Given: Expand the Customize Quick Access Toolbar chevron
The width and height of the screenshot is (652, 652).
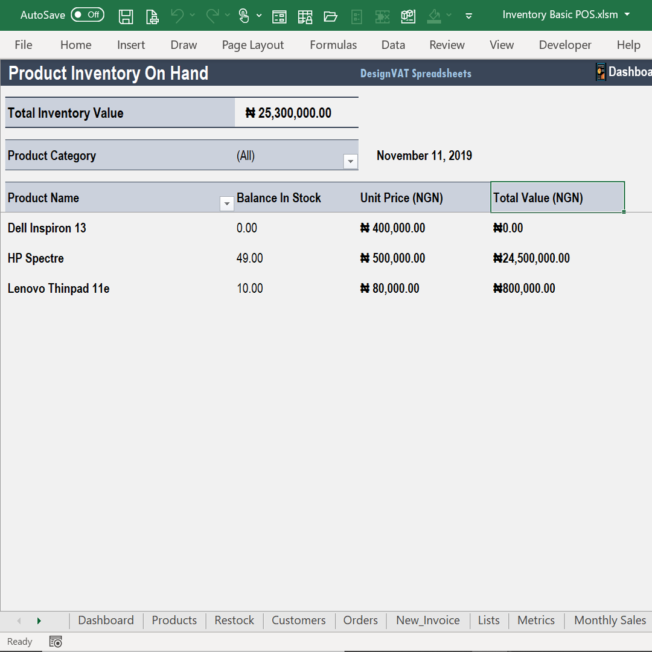Looking at the screenshot, I should tap(469, 16).
